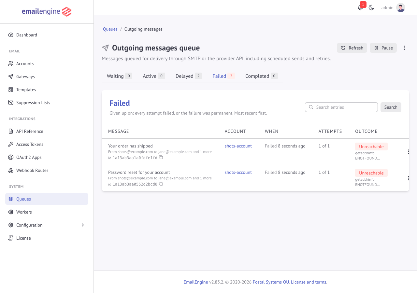Focus the Search entries input field
The image size is (417, 293).
click(341, 107)
